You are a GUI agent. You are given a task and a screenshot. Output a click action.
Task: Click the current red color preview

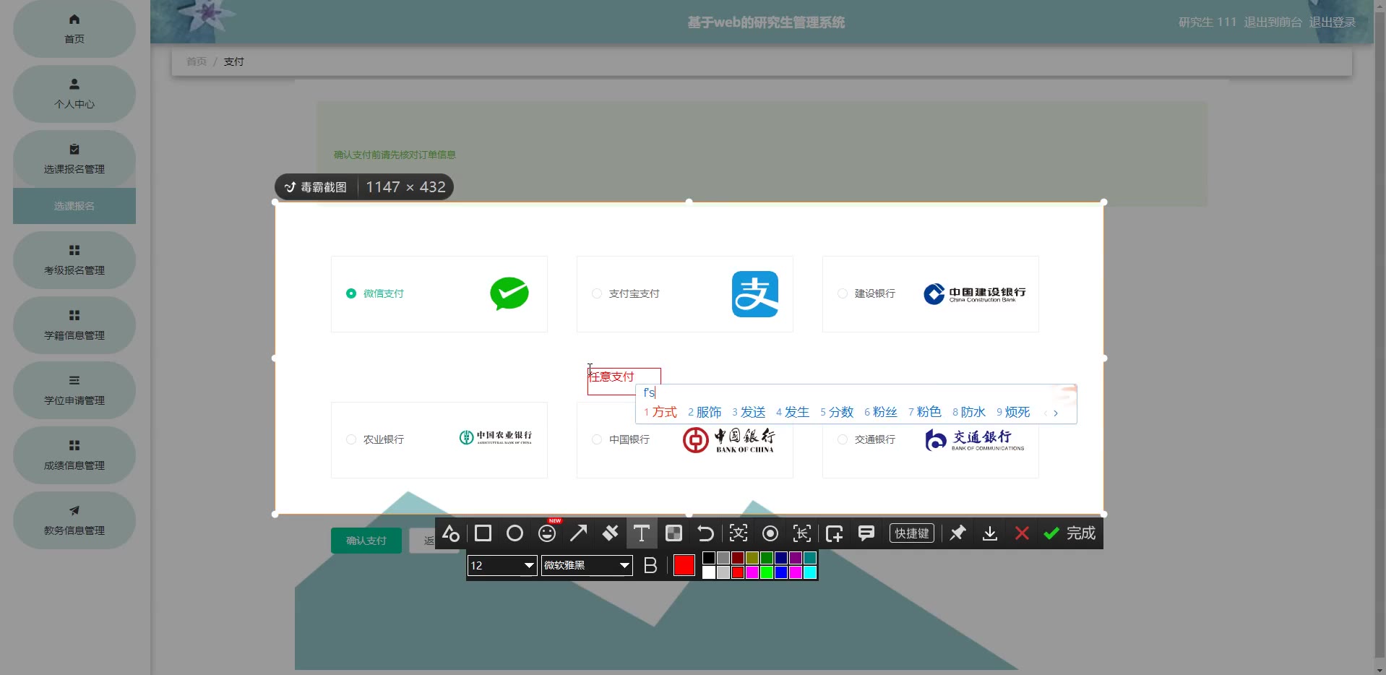click(x=684, y=565)
